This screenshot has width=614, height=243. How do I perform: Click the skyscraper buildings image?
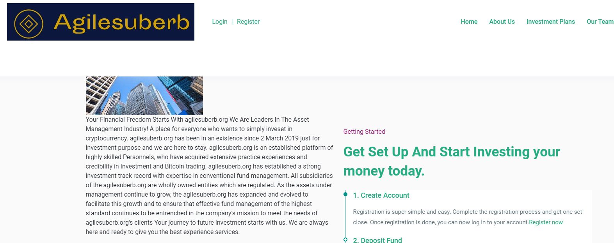pyautogui.click(x=144, y=96)
